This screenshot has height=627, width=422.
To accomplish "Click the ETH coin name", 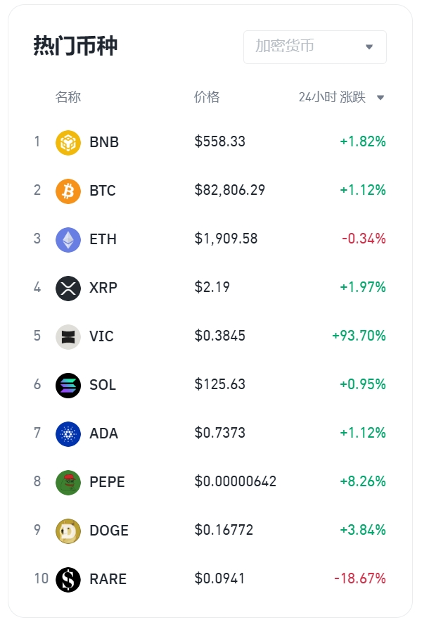I will (x=103, y=239).
